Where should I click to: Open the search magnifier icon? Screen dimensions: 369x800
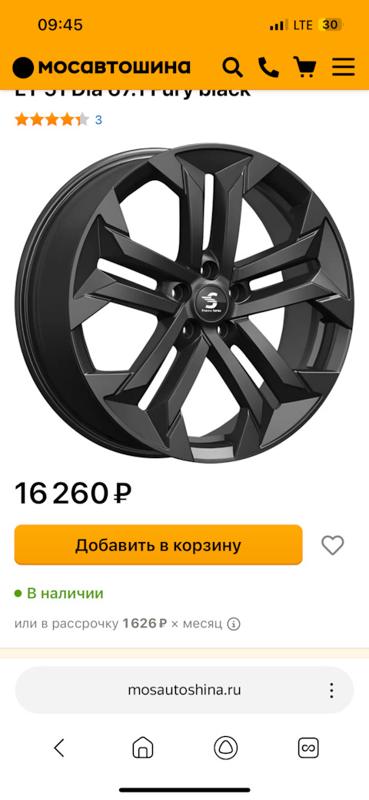point(233,67)
